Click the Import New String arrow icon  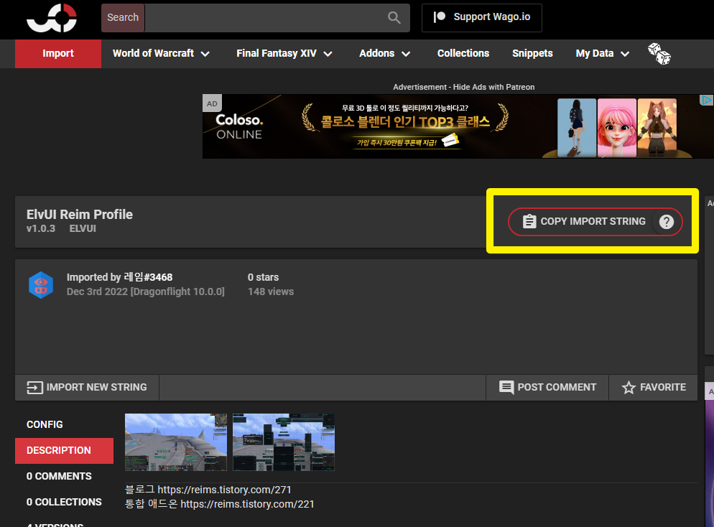point(34,387)
